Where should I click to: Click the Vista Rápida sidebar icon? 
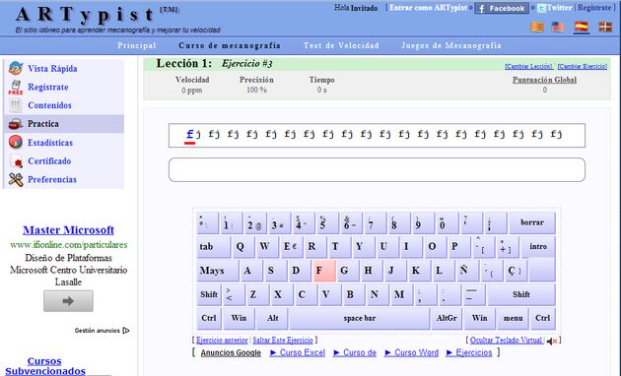pos(16,68)
